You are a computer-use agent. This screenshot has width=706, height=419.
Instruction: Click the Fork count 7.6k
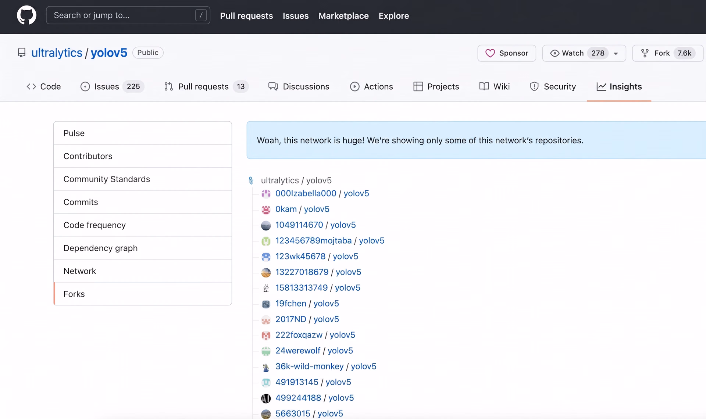coord(684,53)
